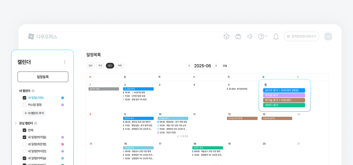This screenshot has height=165, width=353.
Task: Go to previous month arrow
Action: click(x=189, y=66)
